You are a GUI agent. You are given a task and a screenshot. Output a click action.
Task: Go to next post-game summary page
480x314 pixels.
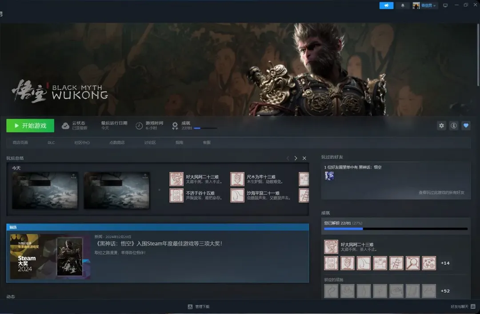[296, 158]
